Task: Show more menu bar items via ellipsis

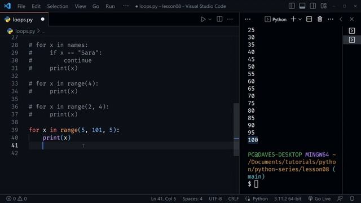Action: [x=126, y=6]
